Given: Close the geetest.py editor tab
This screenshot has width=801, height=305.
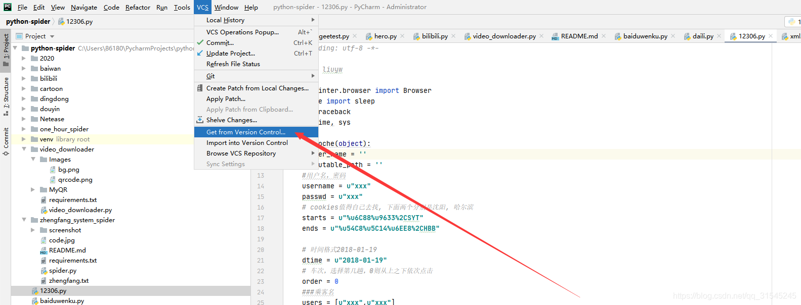Looking at the screenshot, I should pyautogui.click(x=355, y=36).
